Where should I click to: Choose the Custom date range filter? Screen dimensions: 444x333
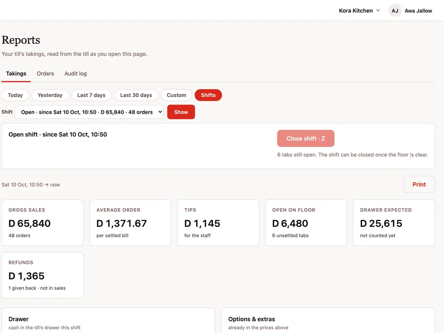coord(176,95)
